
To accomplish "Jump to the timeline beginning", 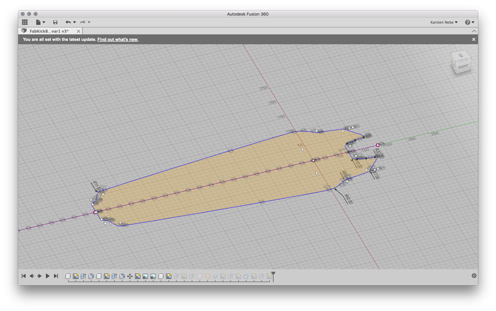I will click(24, 276).
